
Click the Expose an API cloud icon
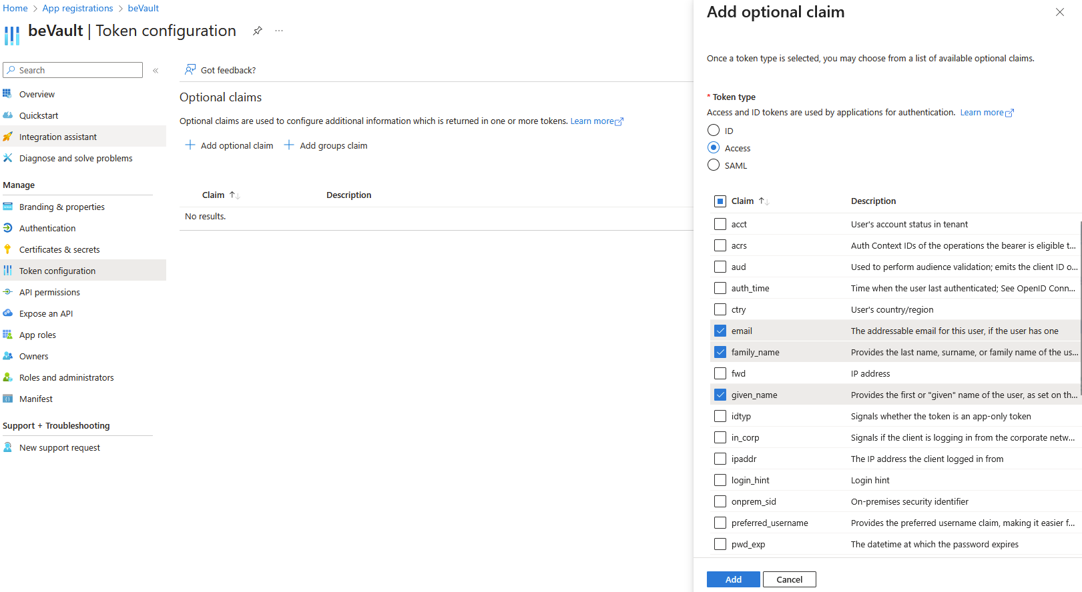(7, 313)
